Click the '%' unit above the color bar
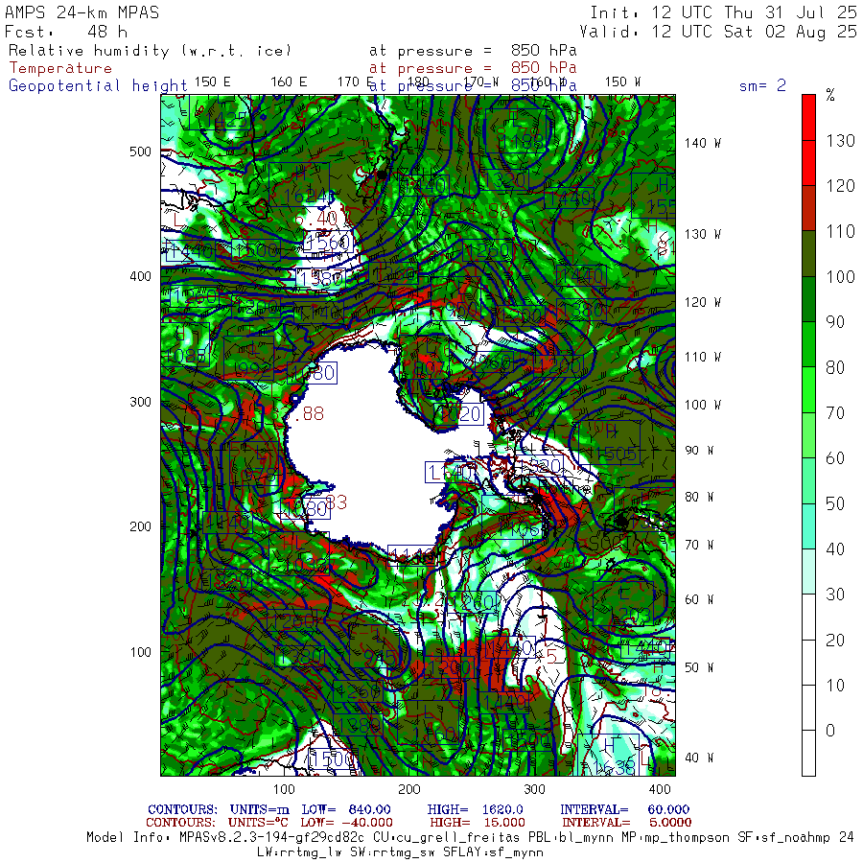 [830, 95]
